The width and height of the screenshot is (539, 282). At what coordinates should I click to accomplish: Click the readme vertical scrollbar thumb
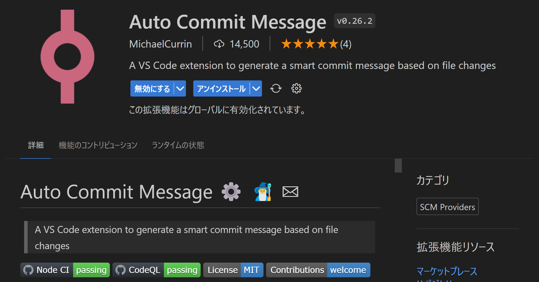pyautogui.click(x=398, y=166)
